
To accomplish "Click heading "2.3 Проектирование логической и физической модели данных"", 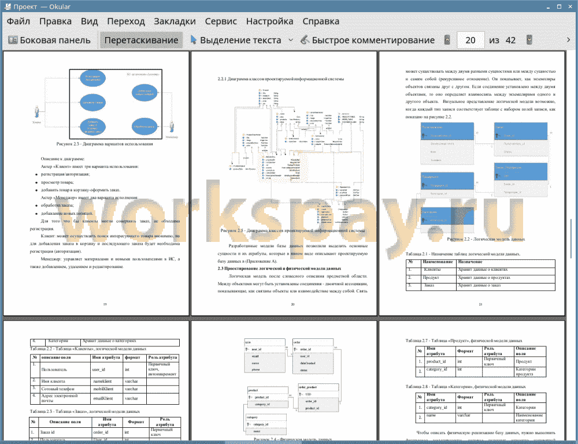I will [279, 268].
